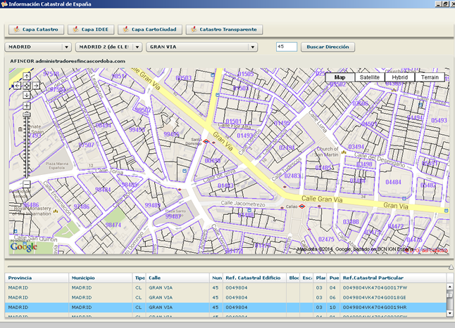Viewport: 455px width, 328px height.
Task: Click the icon on Capa CartoCiudad button
Action: pyautogui.click(x=125, y=29)
